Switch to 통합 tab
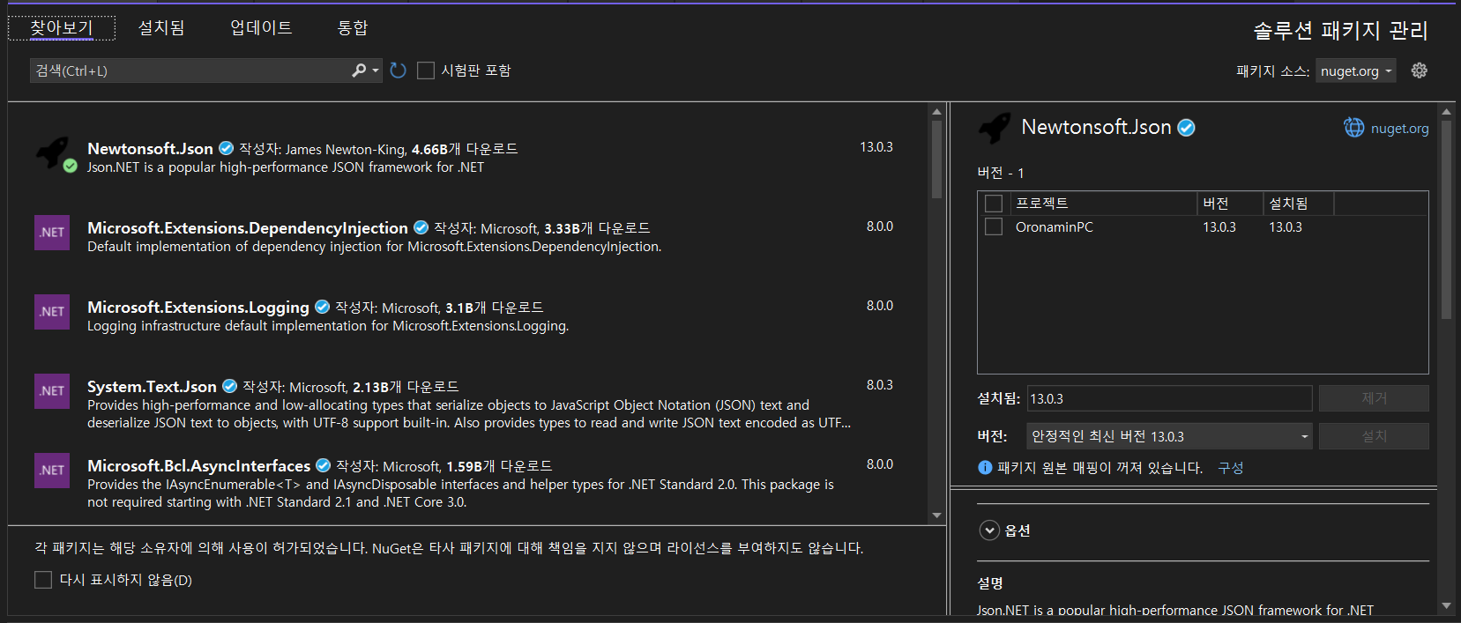The width and height of the screenshot is (1461, 623). [x=353, y=28]
